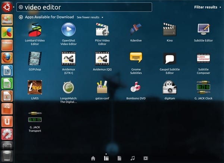Open the Pitivi Video Editor icon

tap(102, 29)
